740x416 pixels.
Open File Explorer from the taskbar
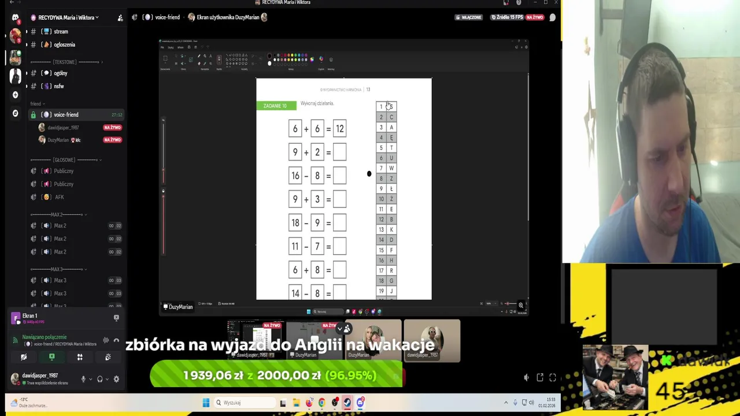tap(296, 403)
